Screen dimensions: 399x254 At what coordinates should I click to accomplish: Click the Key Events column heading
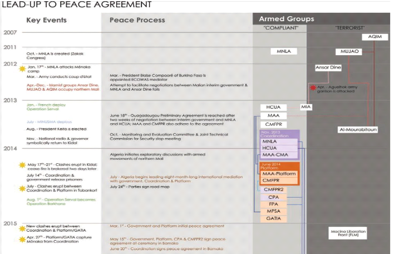[x=47, y=20]
